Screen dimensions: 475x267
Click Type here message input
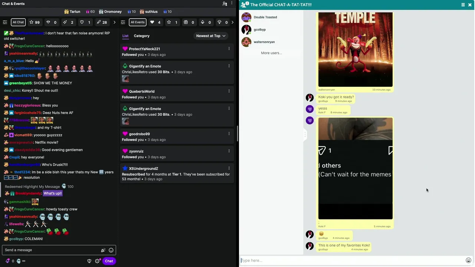352,260
